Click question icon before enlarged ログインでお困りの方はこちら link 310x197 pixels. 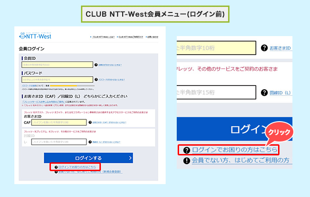click(x=186, y=150)
